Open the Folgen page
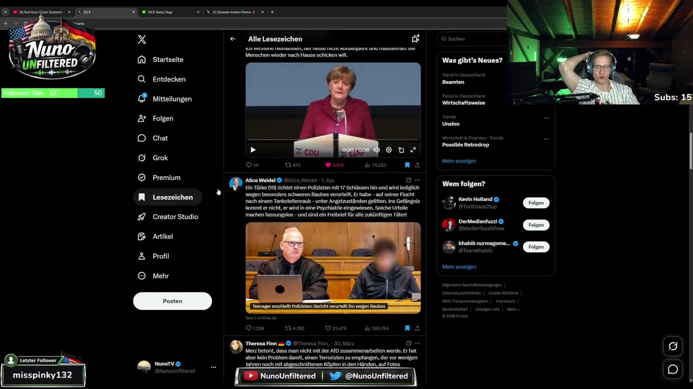This screenshot has width=693, height=389. pos(155,118)
